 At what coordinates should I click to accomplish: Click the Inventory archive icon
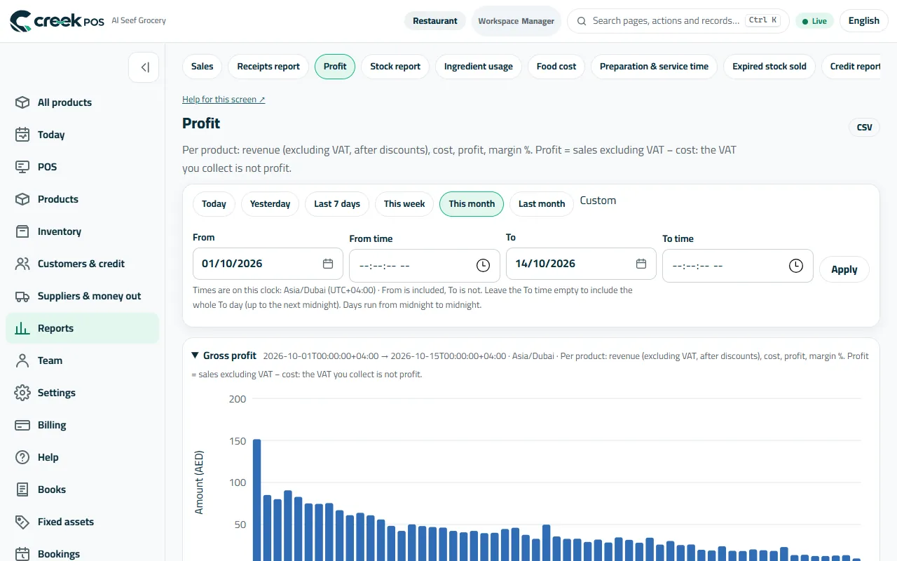tap(22, 231)
